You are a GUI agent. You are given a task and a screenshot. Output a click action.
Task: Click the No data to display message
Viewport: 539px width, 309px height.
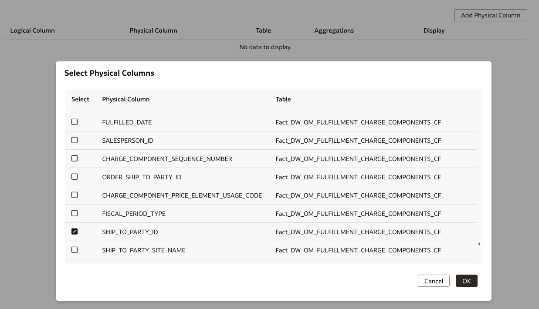[265, 47]
